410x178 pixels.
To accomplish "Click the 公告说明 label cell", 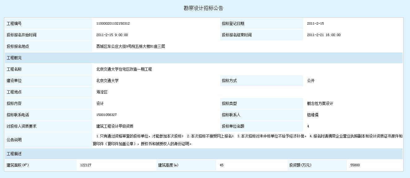I will click(14, 140).
